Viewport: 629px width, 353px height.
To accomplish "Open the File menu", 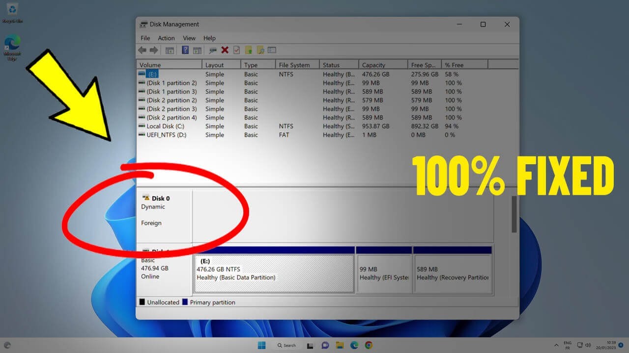I will coord(145,38).
